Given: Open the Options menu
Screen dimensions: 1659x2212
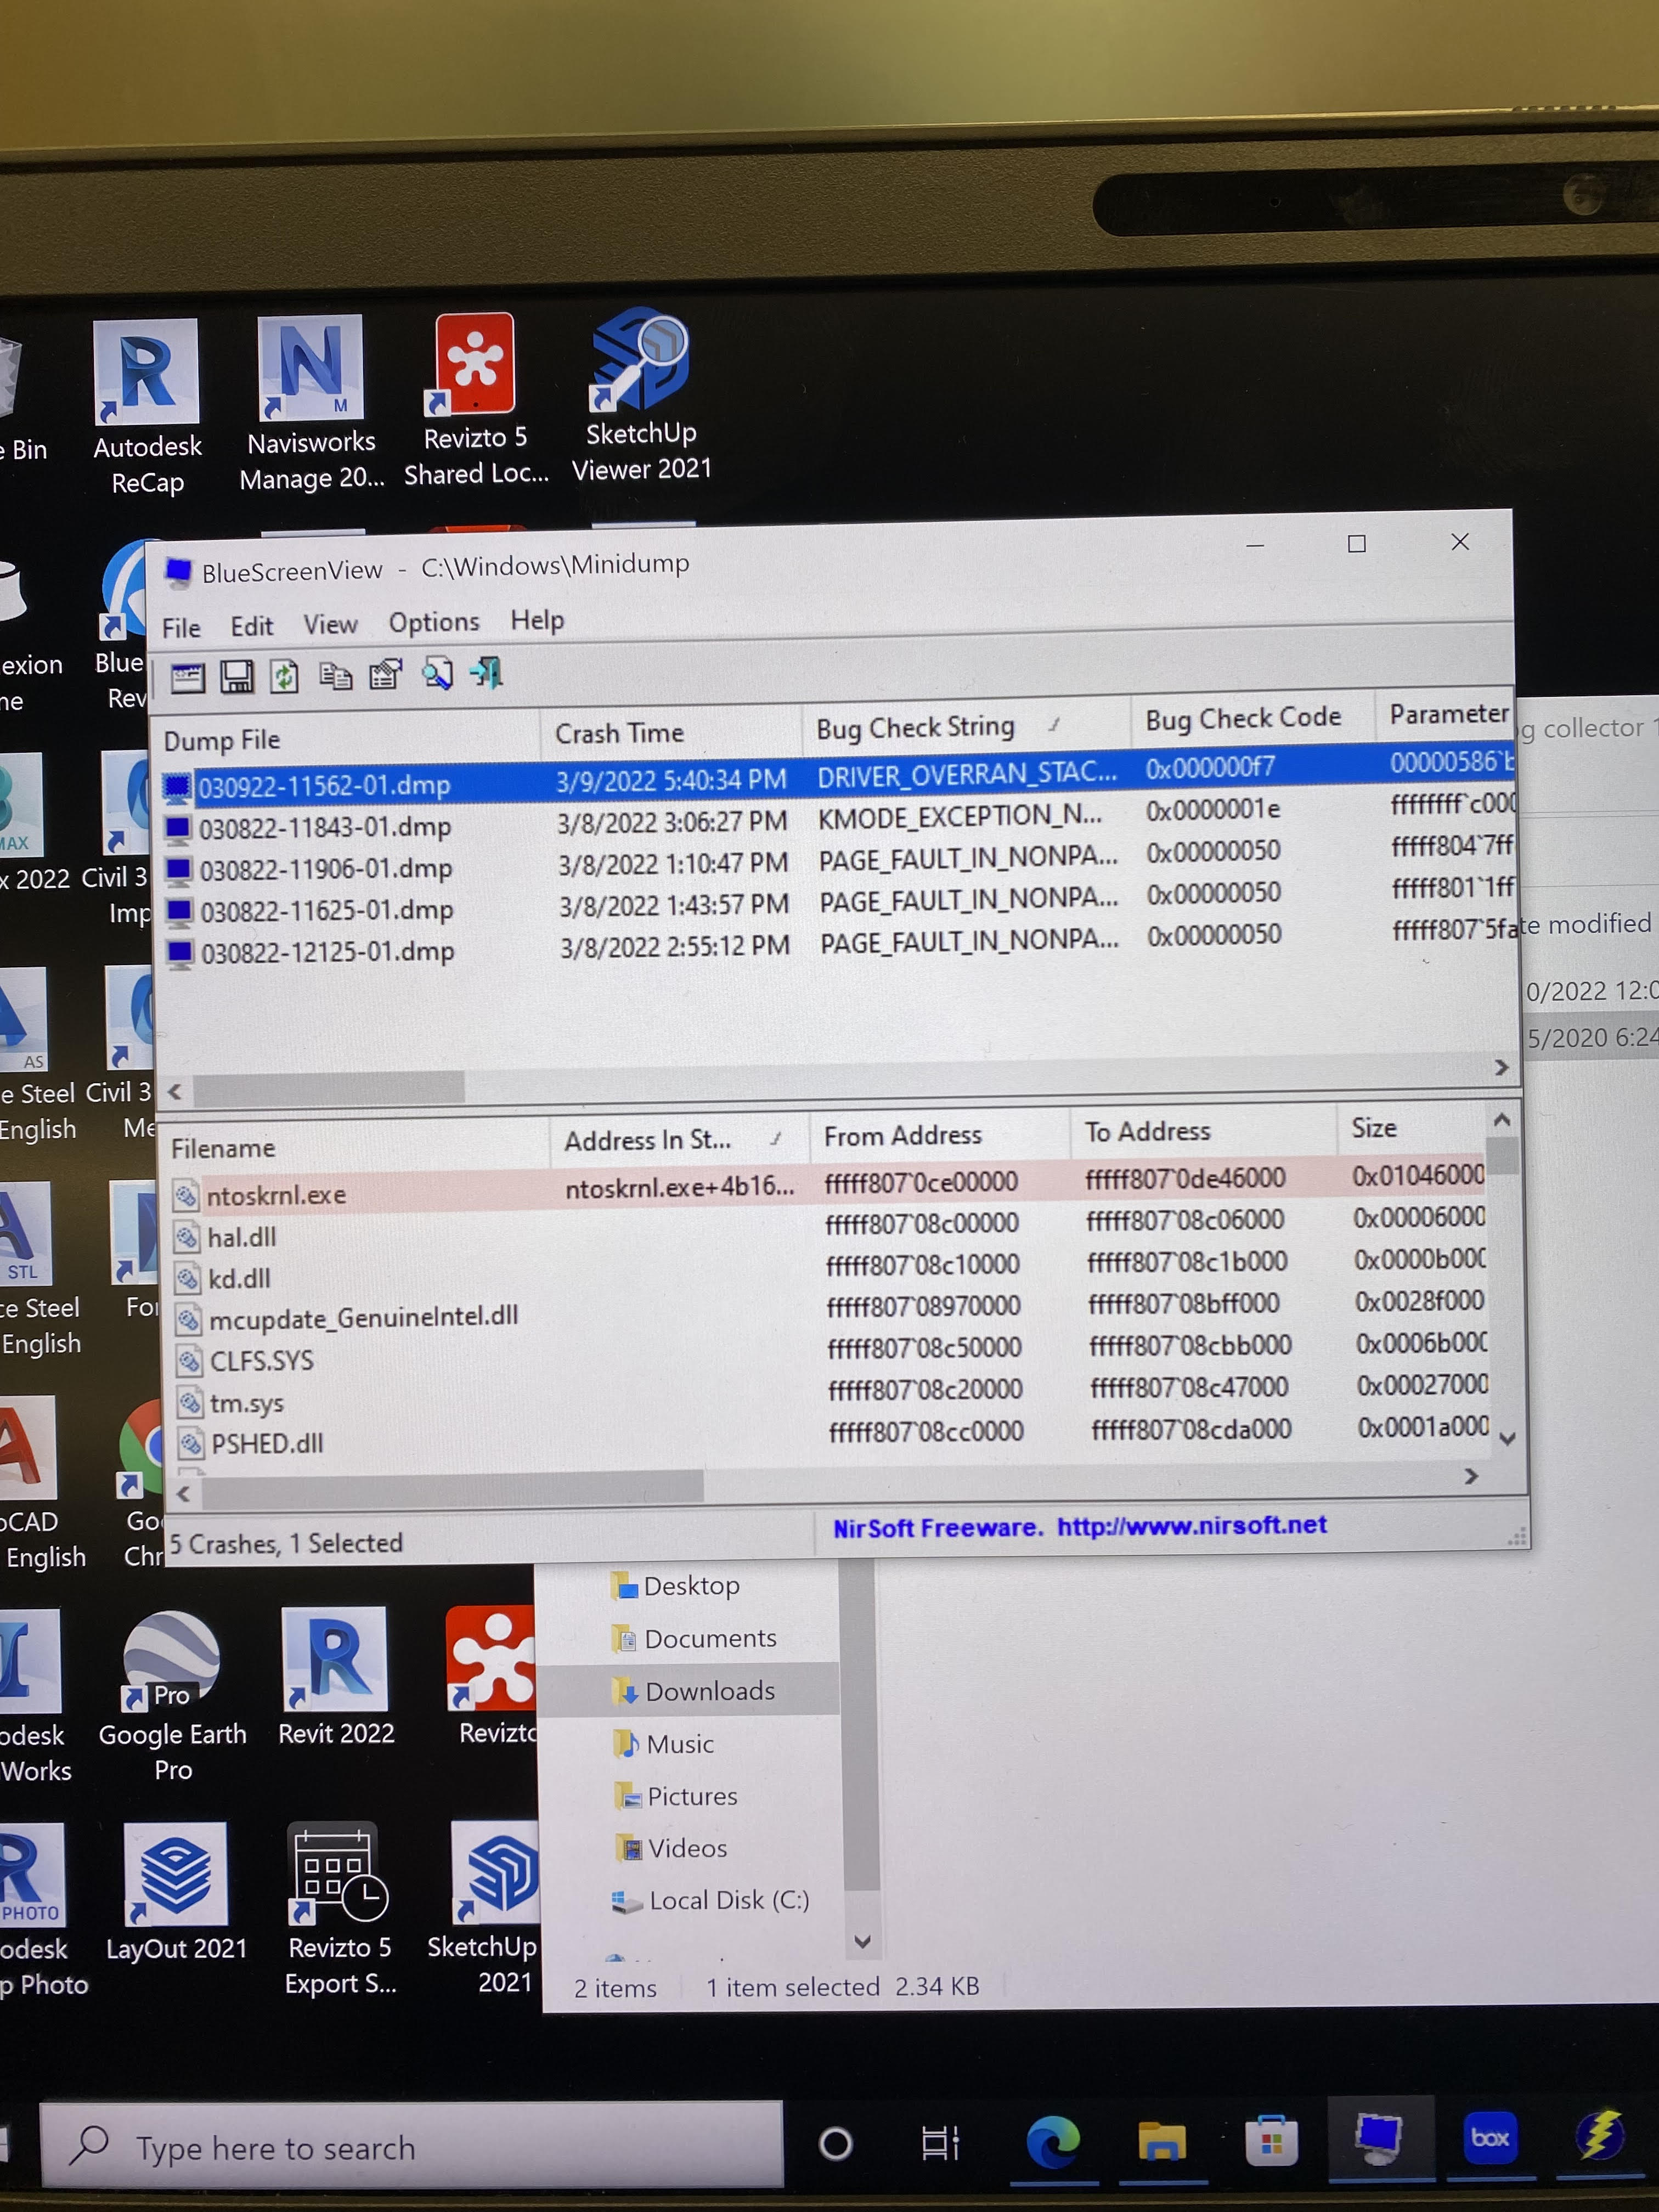Looking at the screenshot, I should click(x=433, y=622).
